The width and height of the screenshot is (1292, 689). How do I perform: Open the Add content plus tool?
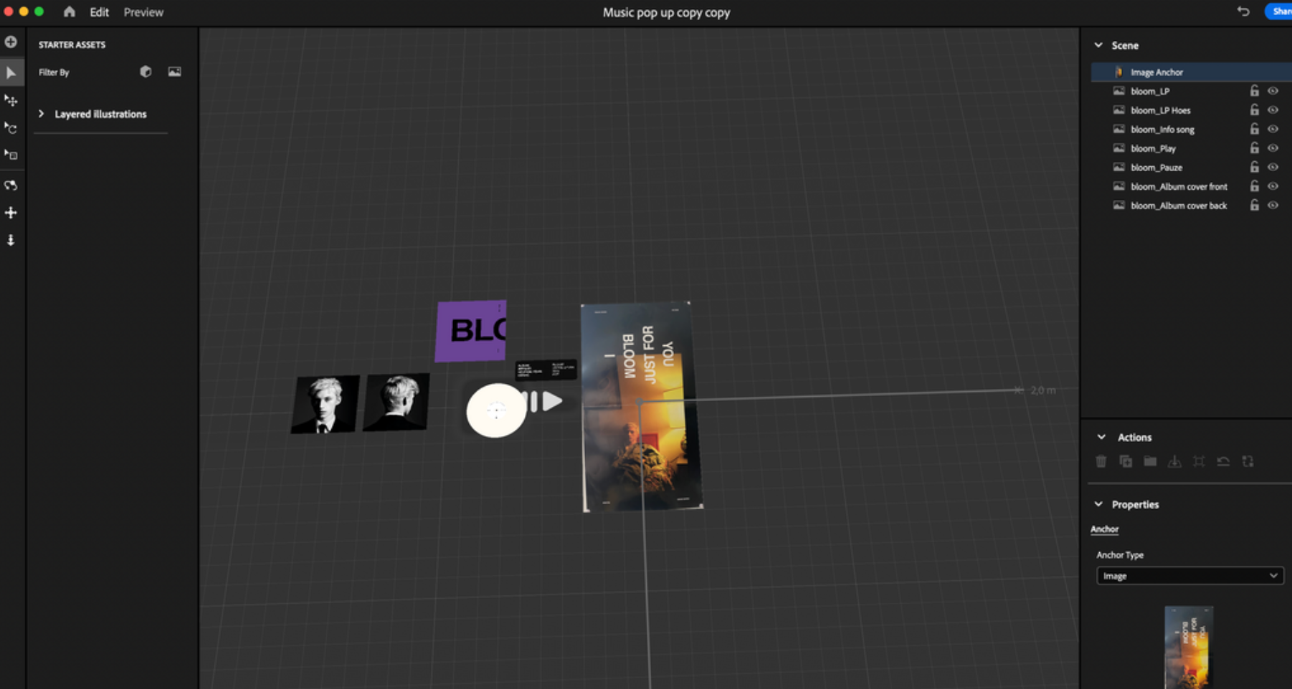11,42
